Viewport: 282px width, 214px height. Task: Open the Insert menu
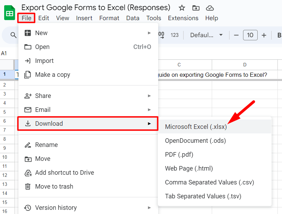[x=84, y=18]
